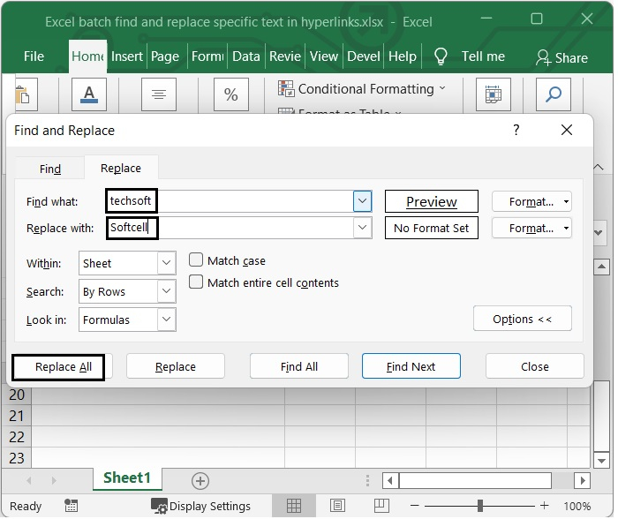Click the zoom slider handle
618x519 pixels.
pos(480,506)
